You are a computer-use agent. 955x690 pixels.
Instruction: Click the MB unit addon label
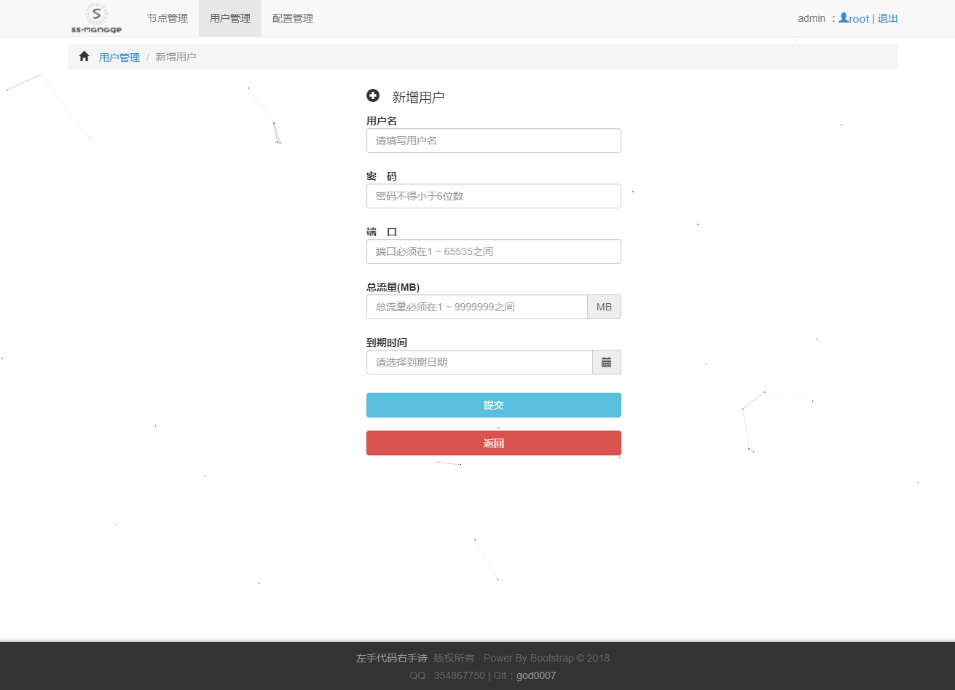tap(604, 307)
